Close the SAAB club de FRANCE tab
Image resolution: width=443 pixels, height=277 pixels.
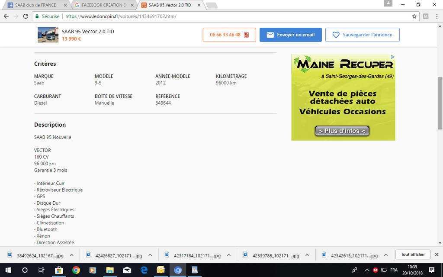[x=66, y=5]
